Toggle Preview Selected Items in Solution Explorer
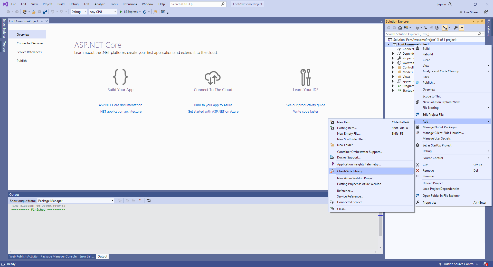Screen dimensions: 493x267 coord(461,28)
